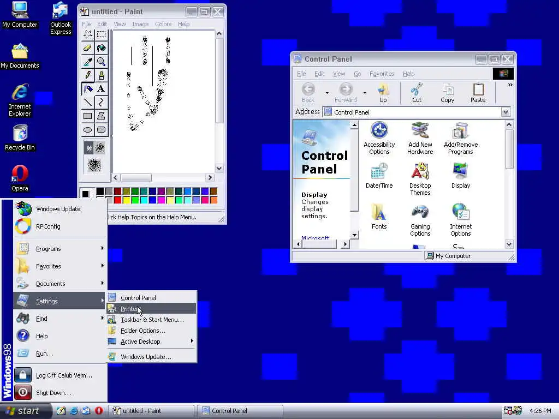
Task: Open the Date/Time icon in Control Panel
Action: (379, 176)
